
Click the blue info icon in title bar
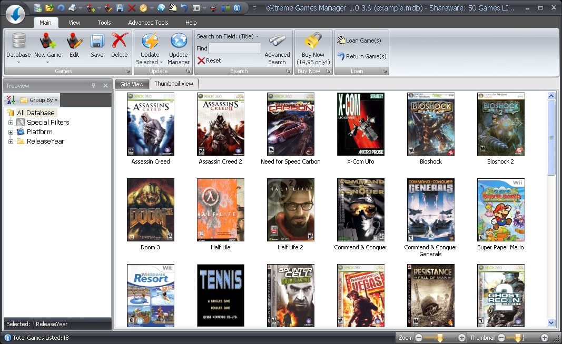click(x=237, y=7)
